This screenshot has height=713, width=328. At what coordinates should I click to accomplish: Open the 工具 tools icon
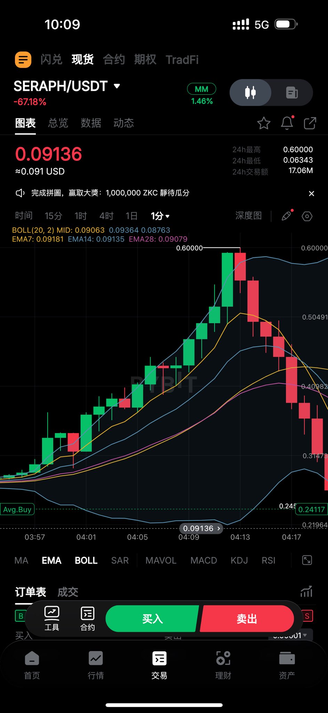(x=52, y=619)
